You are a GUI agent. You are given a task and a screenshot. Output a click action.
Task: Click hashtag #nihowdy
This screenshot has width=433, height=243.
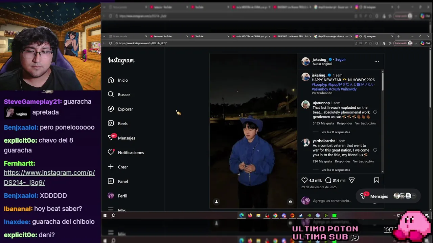(x=348, y=89)
